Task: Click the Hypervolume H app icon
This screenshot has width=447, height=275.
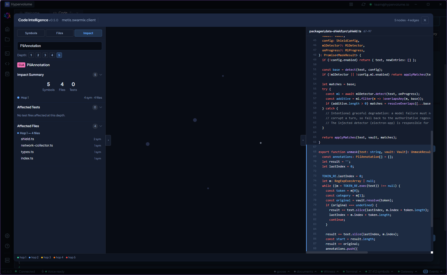Action: [7, 4]
